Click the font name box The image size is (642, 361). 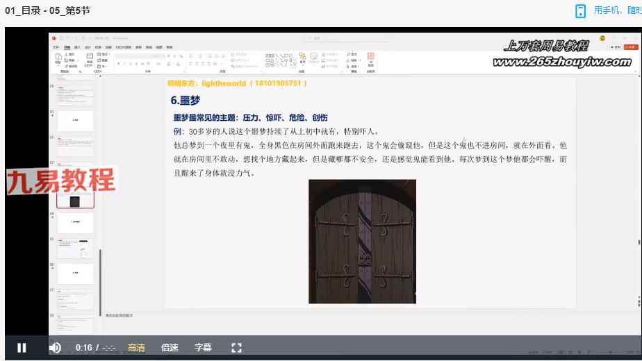[x=139, y=56]
